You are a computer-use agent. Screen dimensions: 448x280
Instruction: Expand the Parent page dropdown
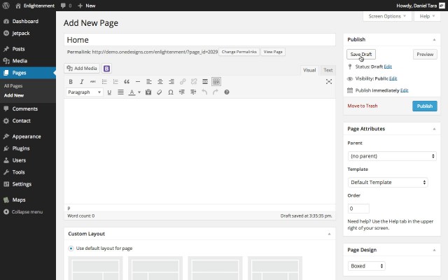(x=392, y=156)
